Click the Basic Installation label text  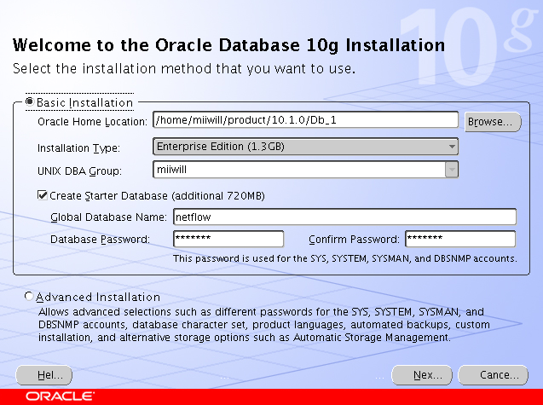84,102
